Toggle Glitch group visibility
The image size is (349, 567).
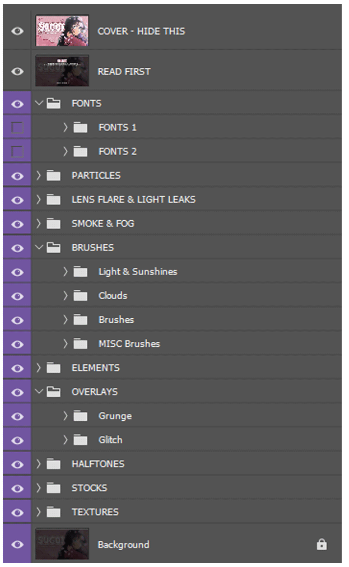click(17, 440)
